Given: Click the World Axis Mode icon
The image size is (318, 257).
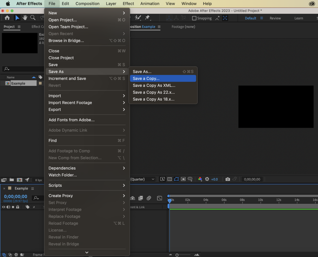Looking at the screenshot, I should tap(176, 18).
